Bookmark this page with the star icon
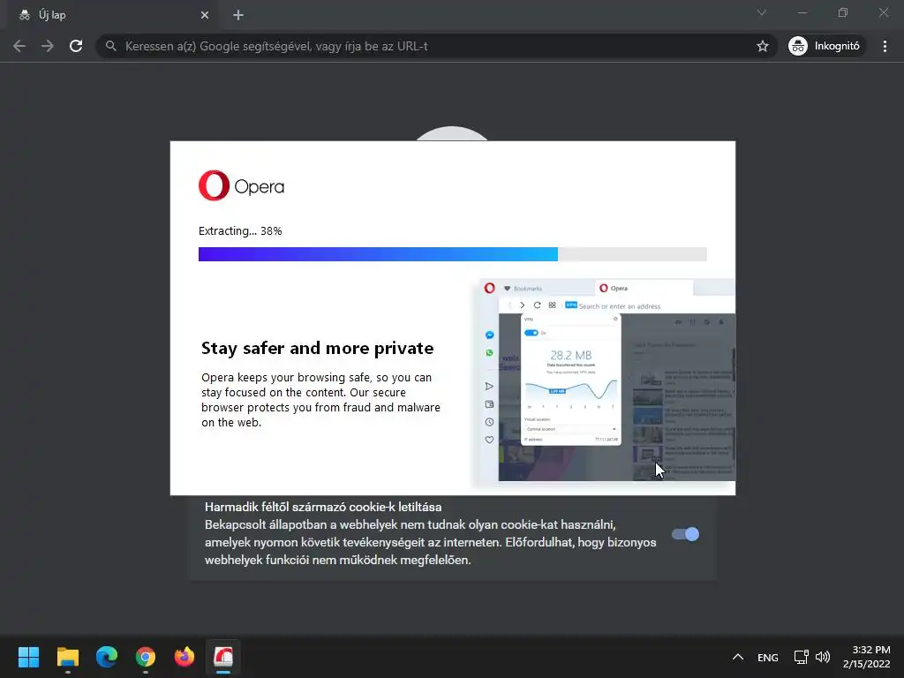Screen dimensions: 904x678 [762, 46]
